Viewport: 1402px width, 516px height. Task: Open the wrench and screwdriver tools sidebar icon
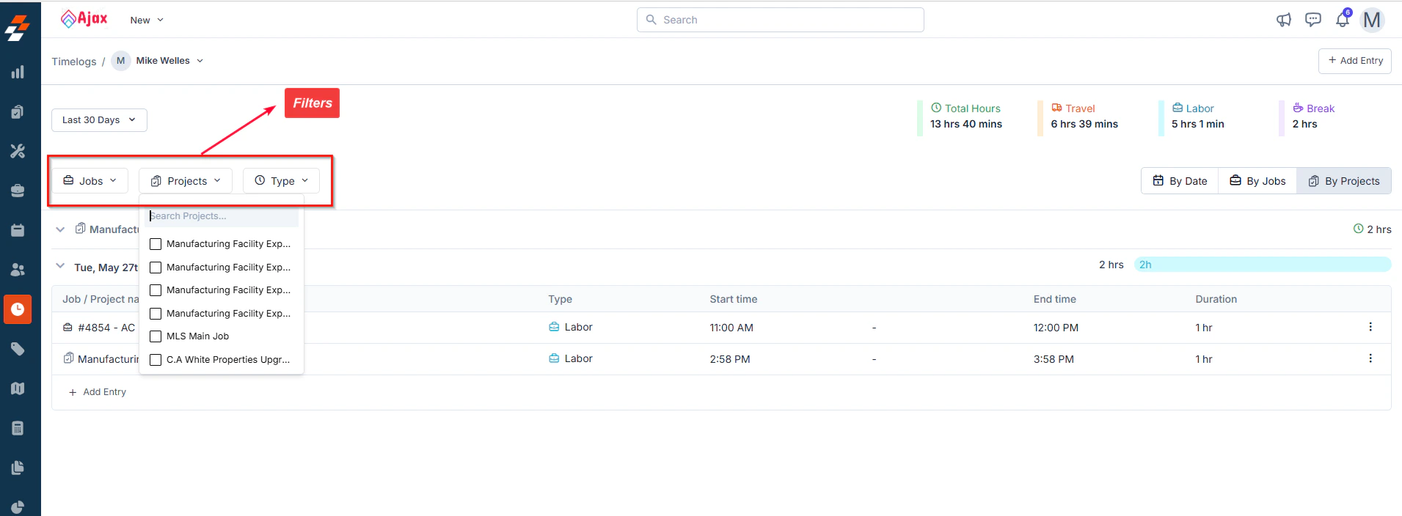[x=18, y=151]
